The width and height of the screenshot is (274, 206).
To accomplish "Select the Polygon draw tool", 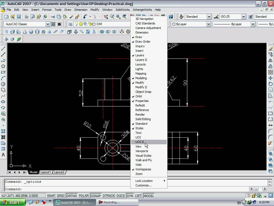I will click(x=3, y=66).
